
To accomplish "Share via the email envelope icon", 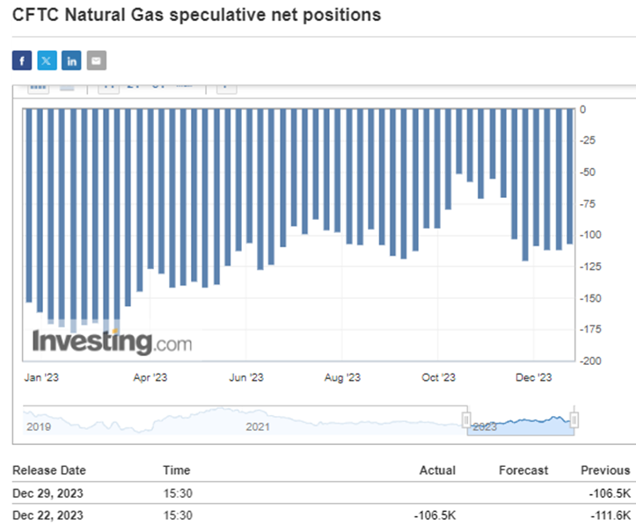I will 97,61.
